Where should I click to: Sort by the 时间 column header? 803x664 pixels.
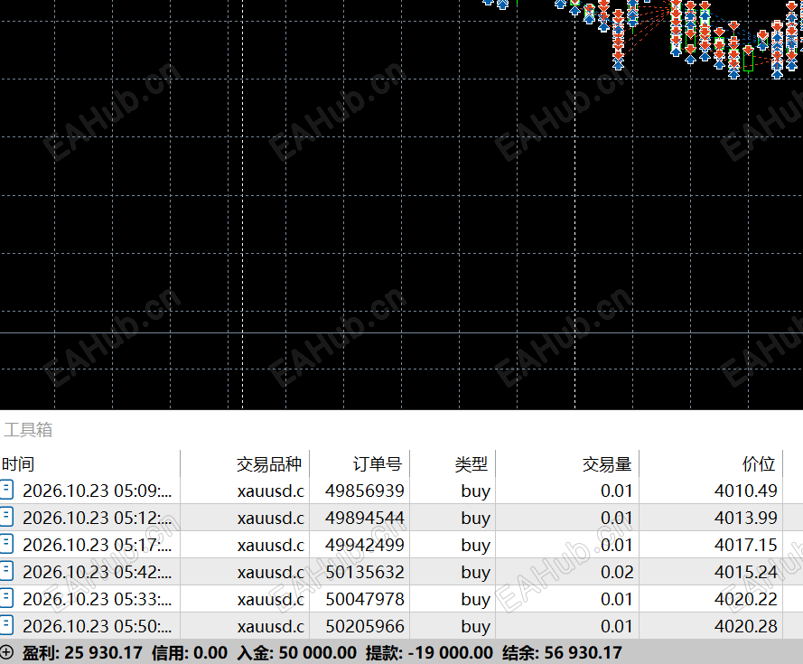pos(18,464)
